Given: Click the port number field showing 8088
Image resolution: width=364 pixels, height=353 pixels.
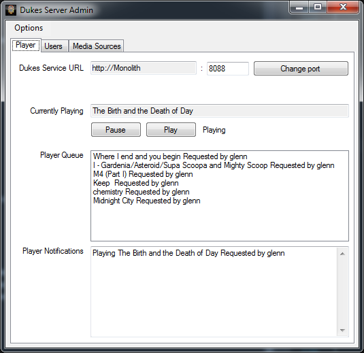Looking at the screenshot, I should [228, 69].
